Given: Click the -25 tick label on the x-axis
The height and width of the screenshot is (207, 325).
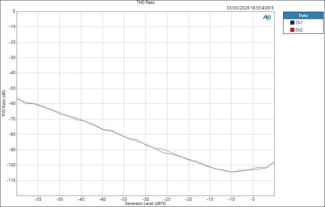Looking at the screenshot, I should [167, 199].
